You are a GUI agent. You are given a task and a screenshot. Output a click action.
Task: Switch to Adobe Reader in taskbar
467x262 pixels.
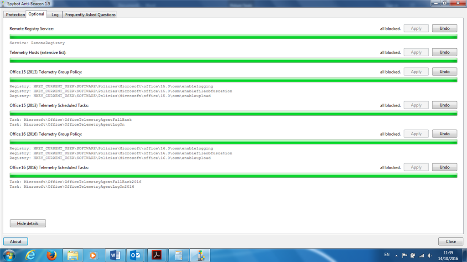(157, 256)
